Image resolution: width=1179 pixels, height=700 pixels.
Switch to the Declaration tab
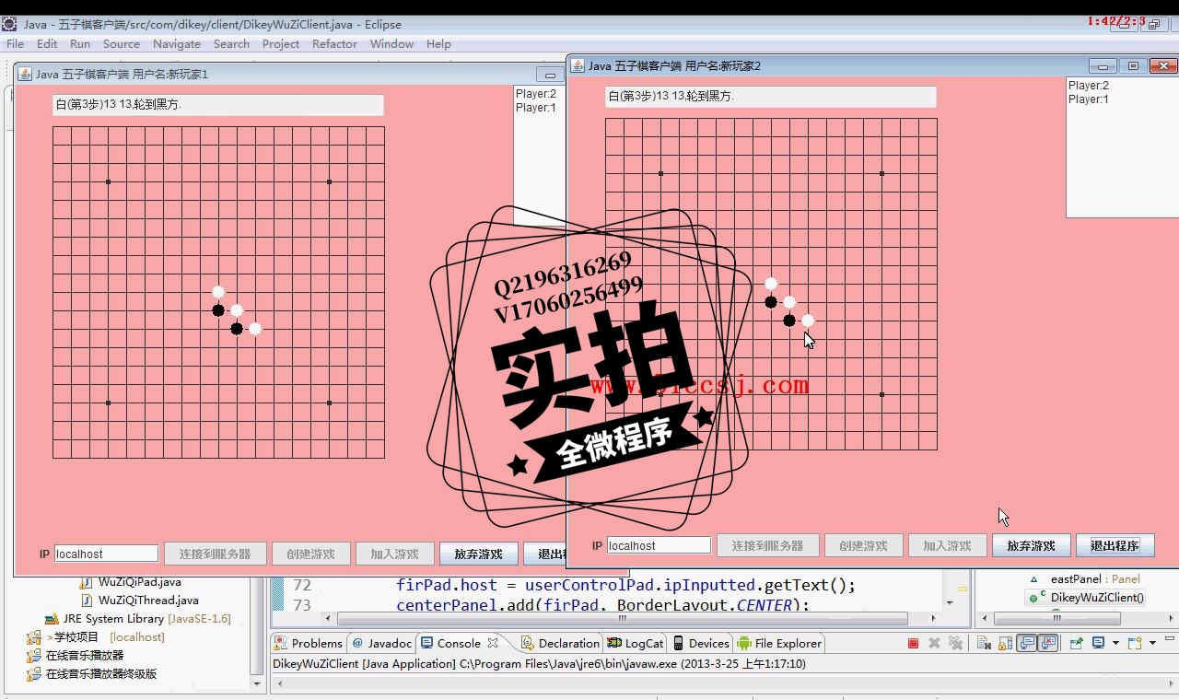point(560,643)
